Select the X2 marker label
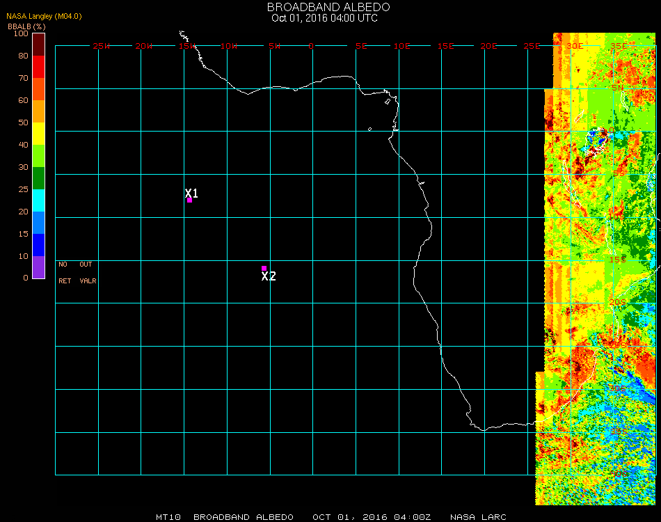Viewport: 661px width, 522px height. (269, 276)
